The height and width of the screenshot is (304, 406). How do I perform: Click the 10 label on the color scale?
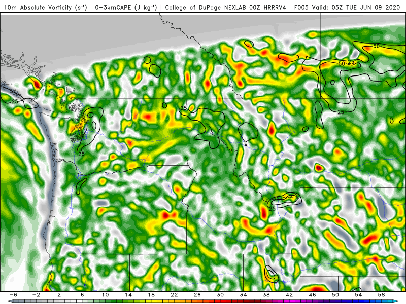pyautogui.click(x=105, y=295)
